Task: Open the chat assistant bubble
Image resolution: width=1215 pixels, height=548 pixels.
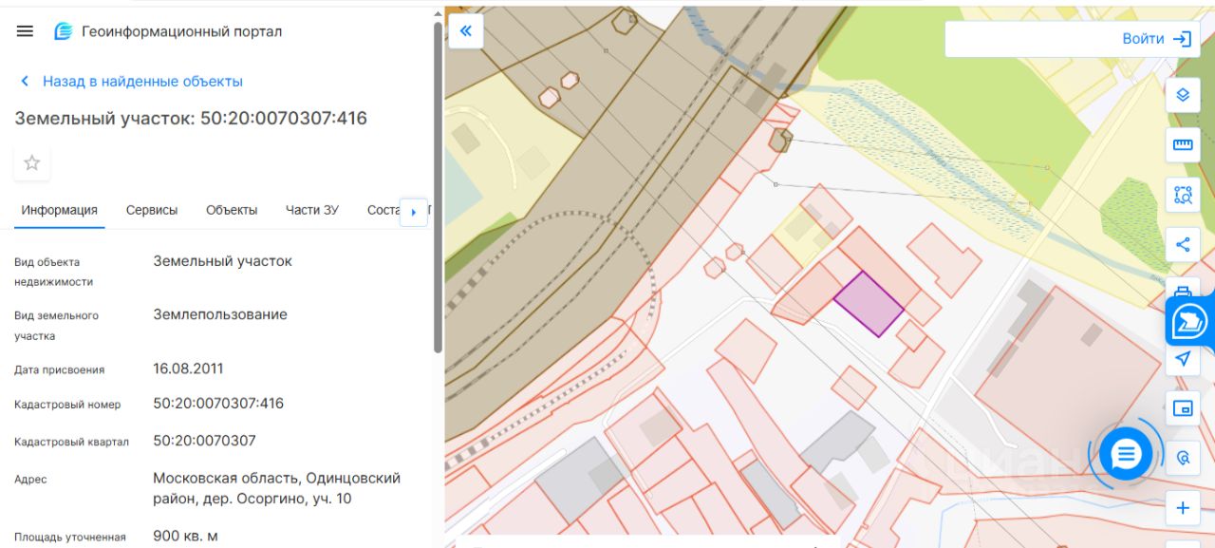Action: pyautogui.click(x=1126, y=454)
